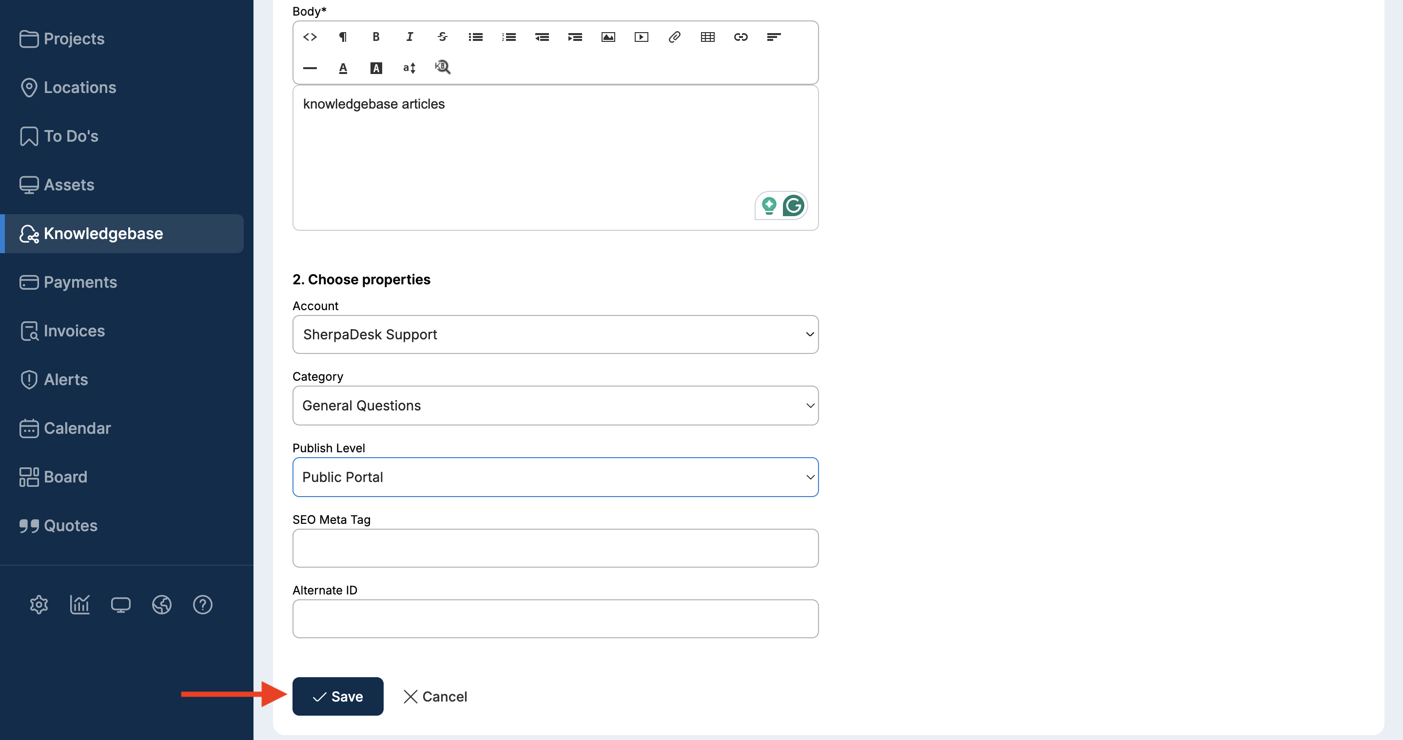Expand the Account dropdown
This screenshot has width=1403, height=740.
(x=555, y=334)
